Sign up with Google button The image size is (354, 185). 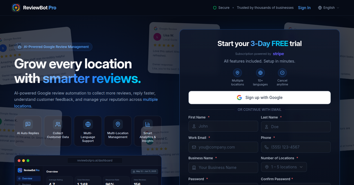(x=260, y=97)
